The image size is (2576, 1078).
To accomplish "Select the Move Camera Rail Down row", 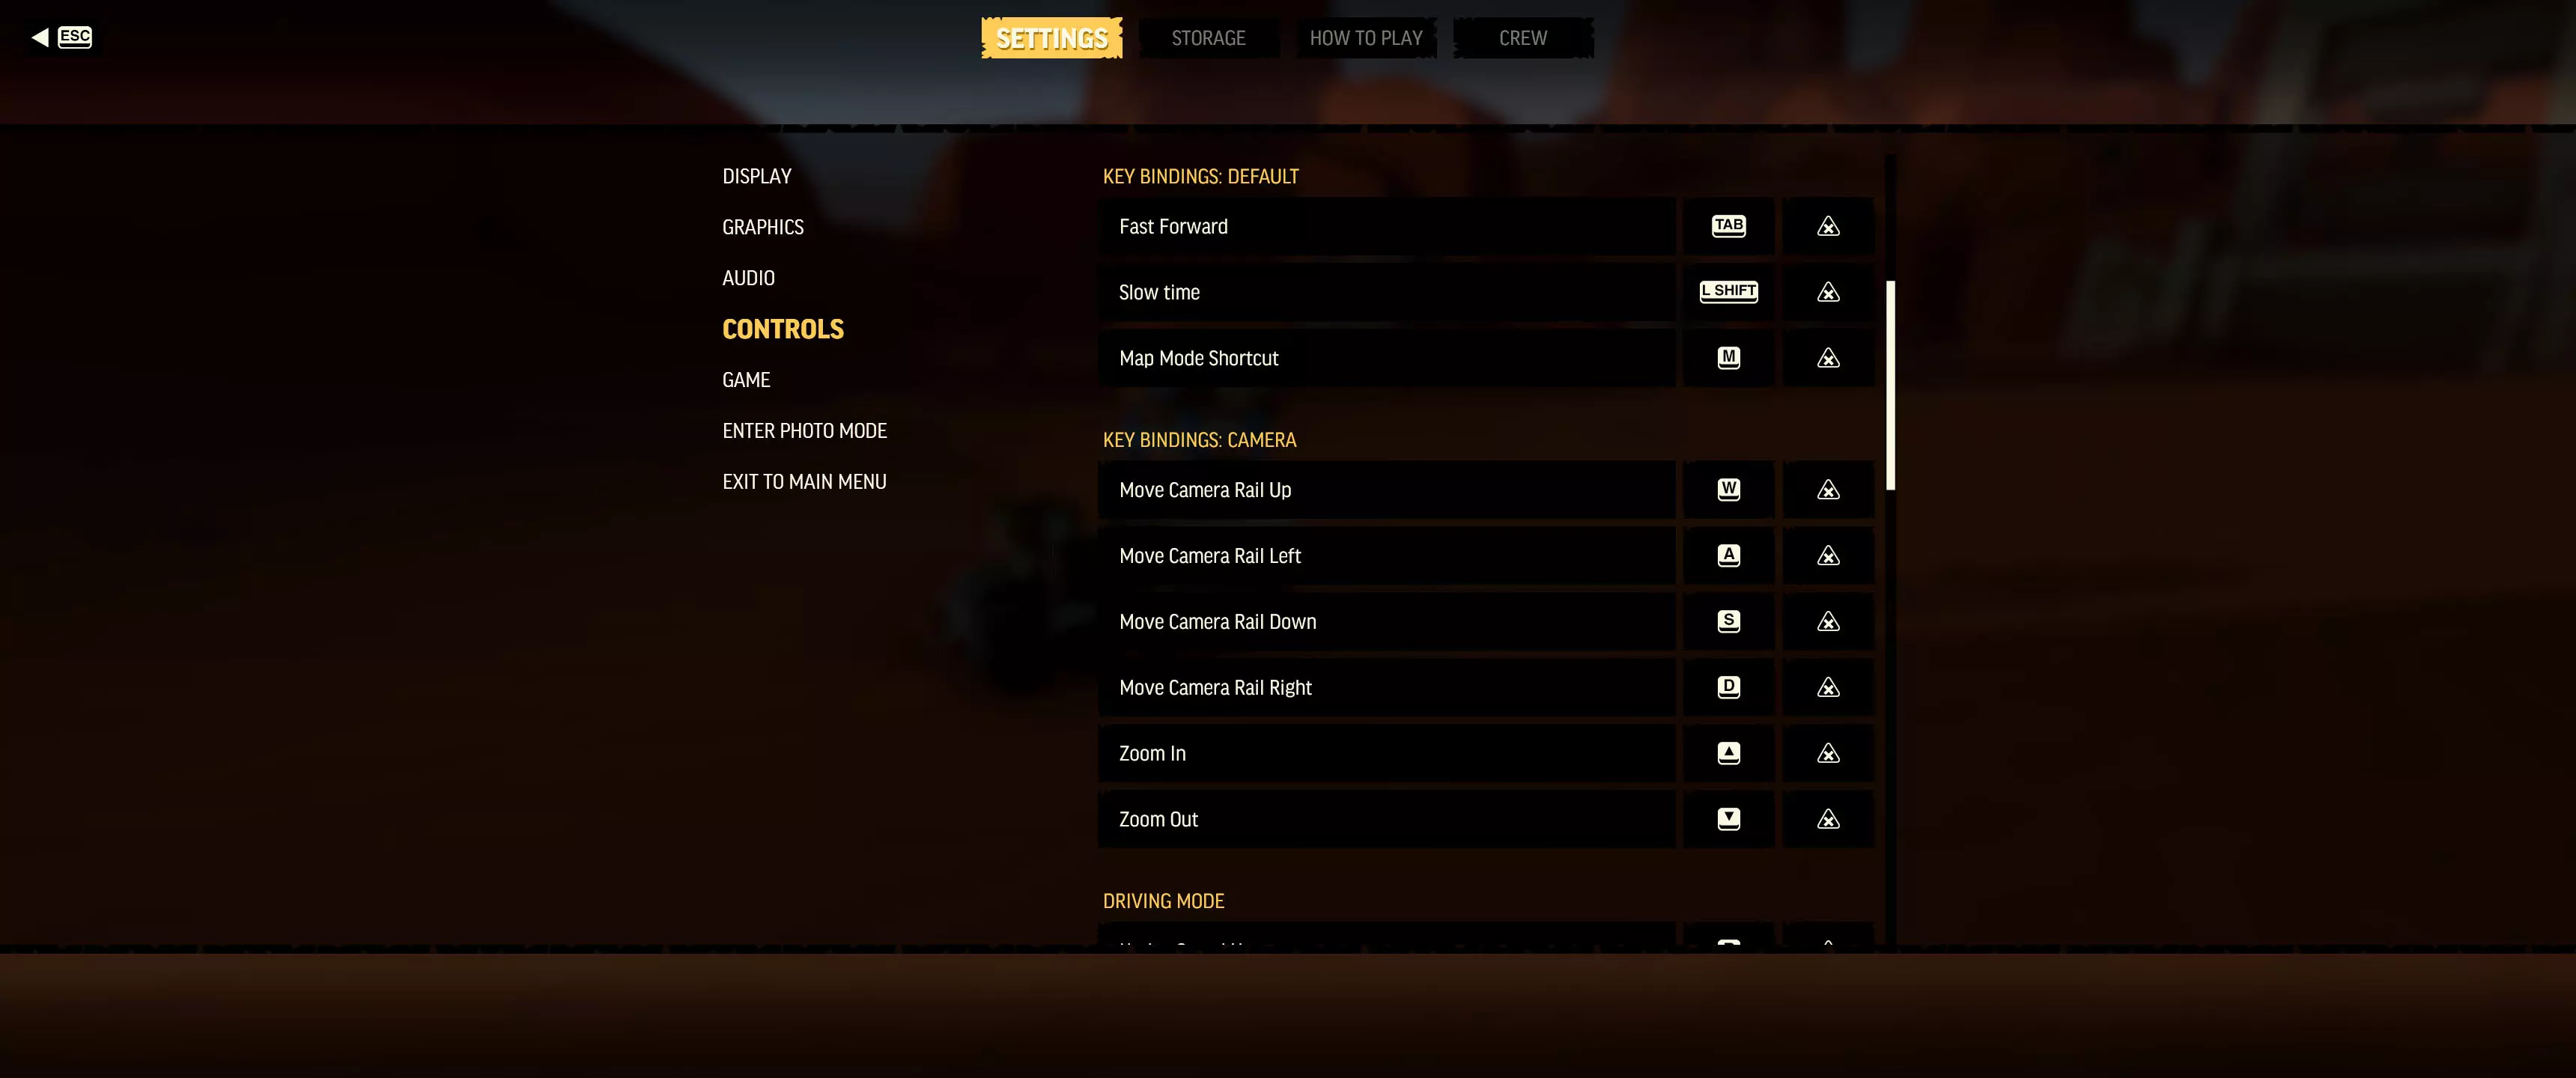I will pos(1386,622).
